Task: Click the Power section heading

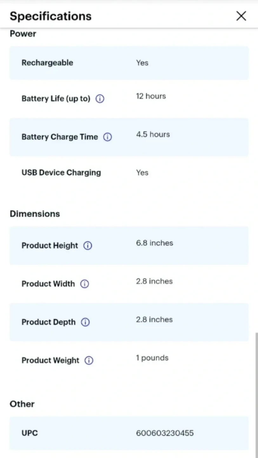Action: [23, 34]
